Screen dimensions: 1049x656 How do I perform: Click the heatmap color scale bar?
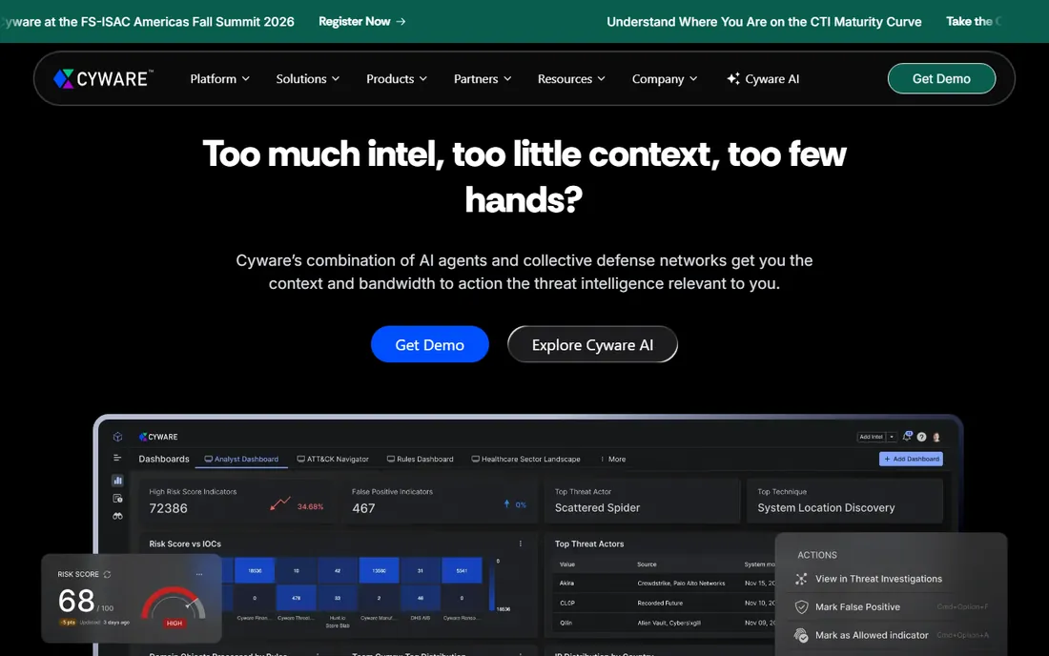492,585
